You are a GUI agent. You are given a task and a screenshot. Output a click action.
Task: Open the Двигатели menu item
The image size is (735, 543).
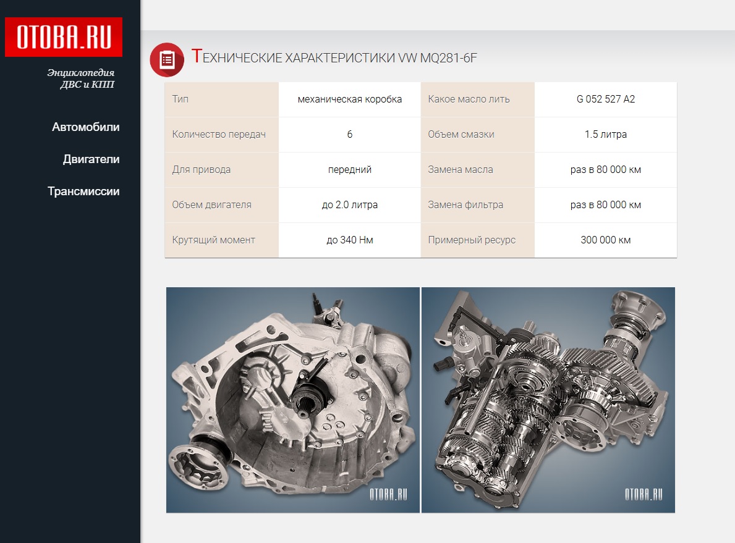pyautogui.click(x=91, y=159)
